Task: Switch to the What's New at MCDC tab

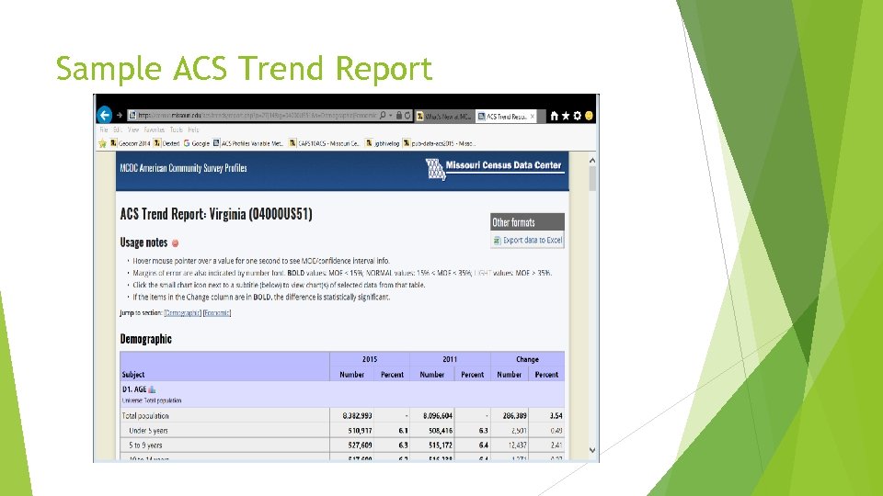Action: (444, 117)
